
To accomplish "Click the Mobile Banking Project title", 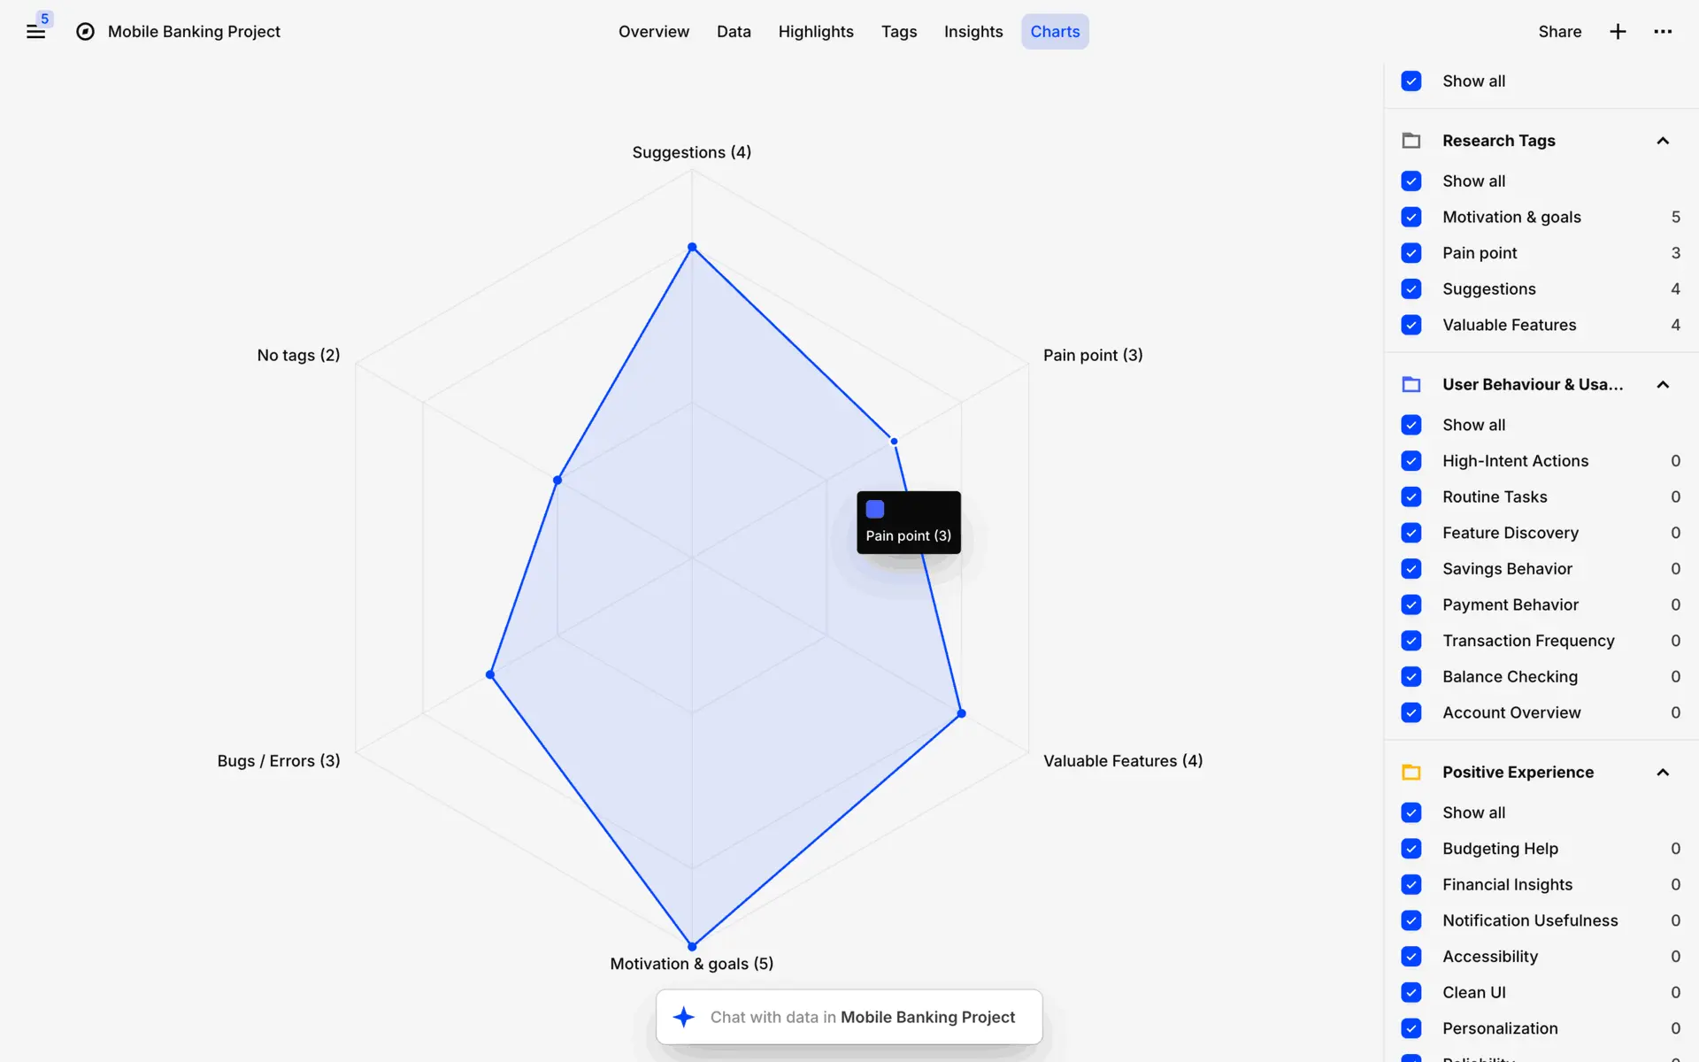I will click(x=194, y=32).
